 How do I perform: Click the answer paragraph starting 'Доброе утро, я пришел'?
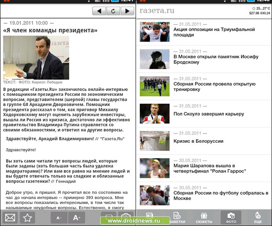(x=67, y=200)
